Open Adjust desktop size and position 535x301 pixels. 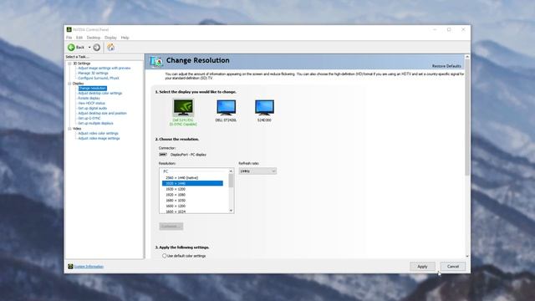(102, 114)
